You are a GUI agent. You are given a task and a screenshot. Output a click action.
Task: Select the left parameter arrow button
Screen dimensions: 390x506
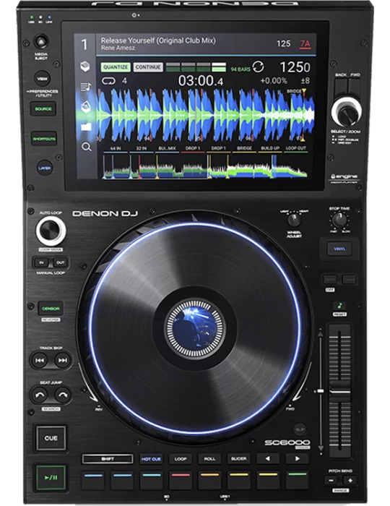click(x=267, y=458)
